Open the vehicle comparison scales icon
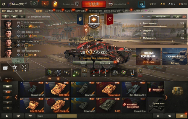The width and height of the screenshot is (188, 119). point(184,17)
